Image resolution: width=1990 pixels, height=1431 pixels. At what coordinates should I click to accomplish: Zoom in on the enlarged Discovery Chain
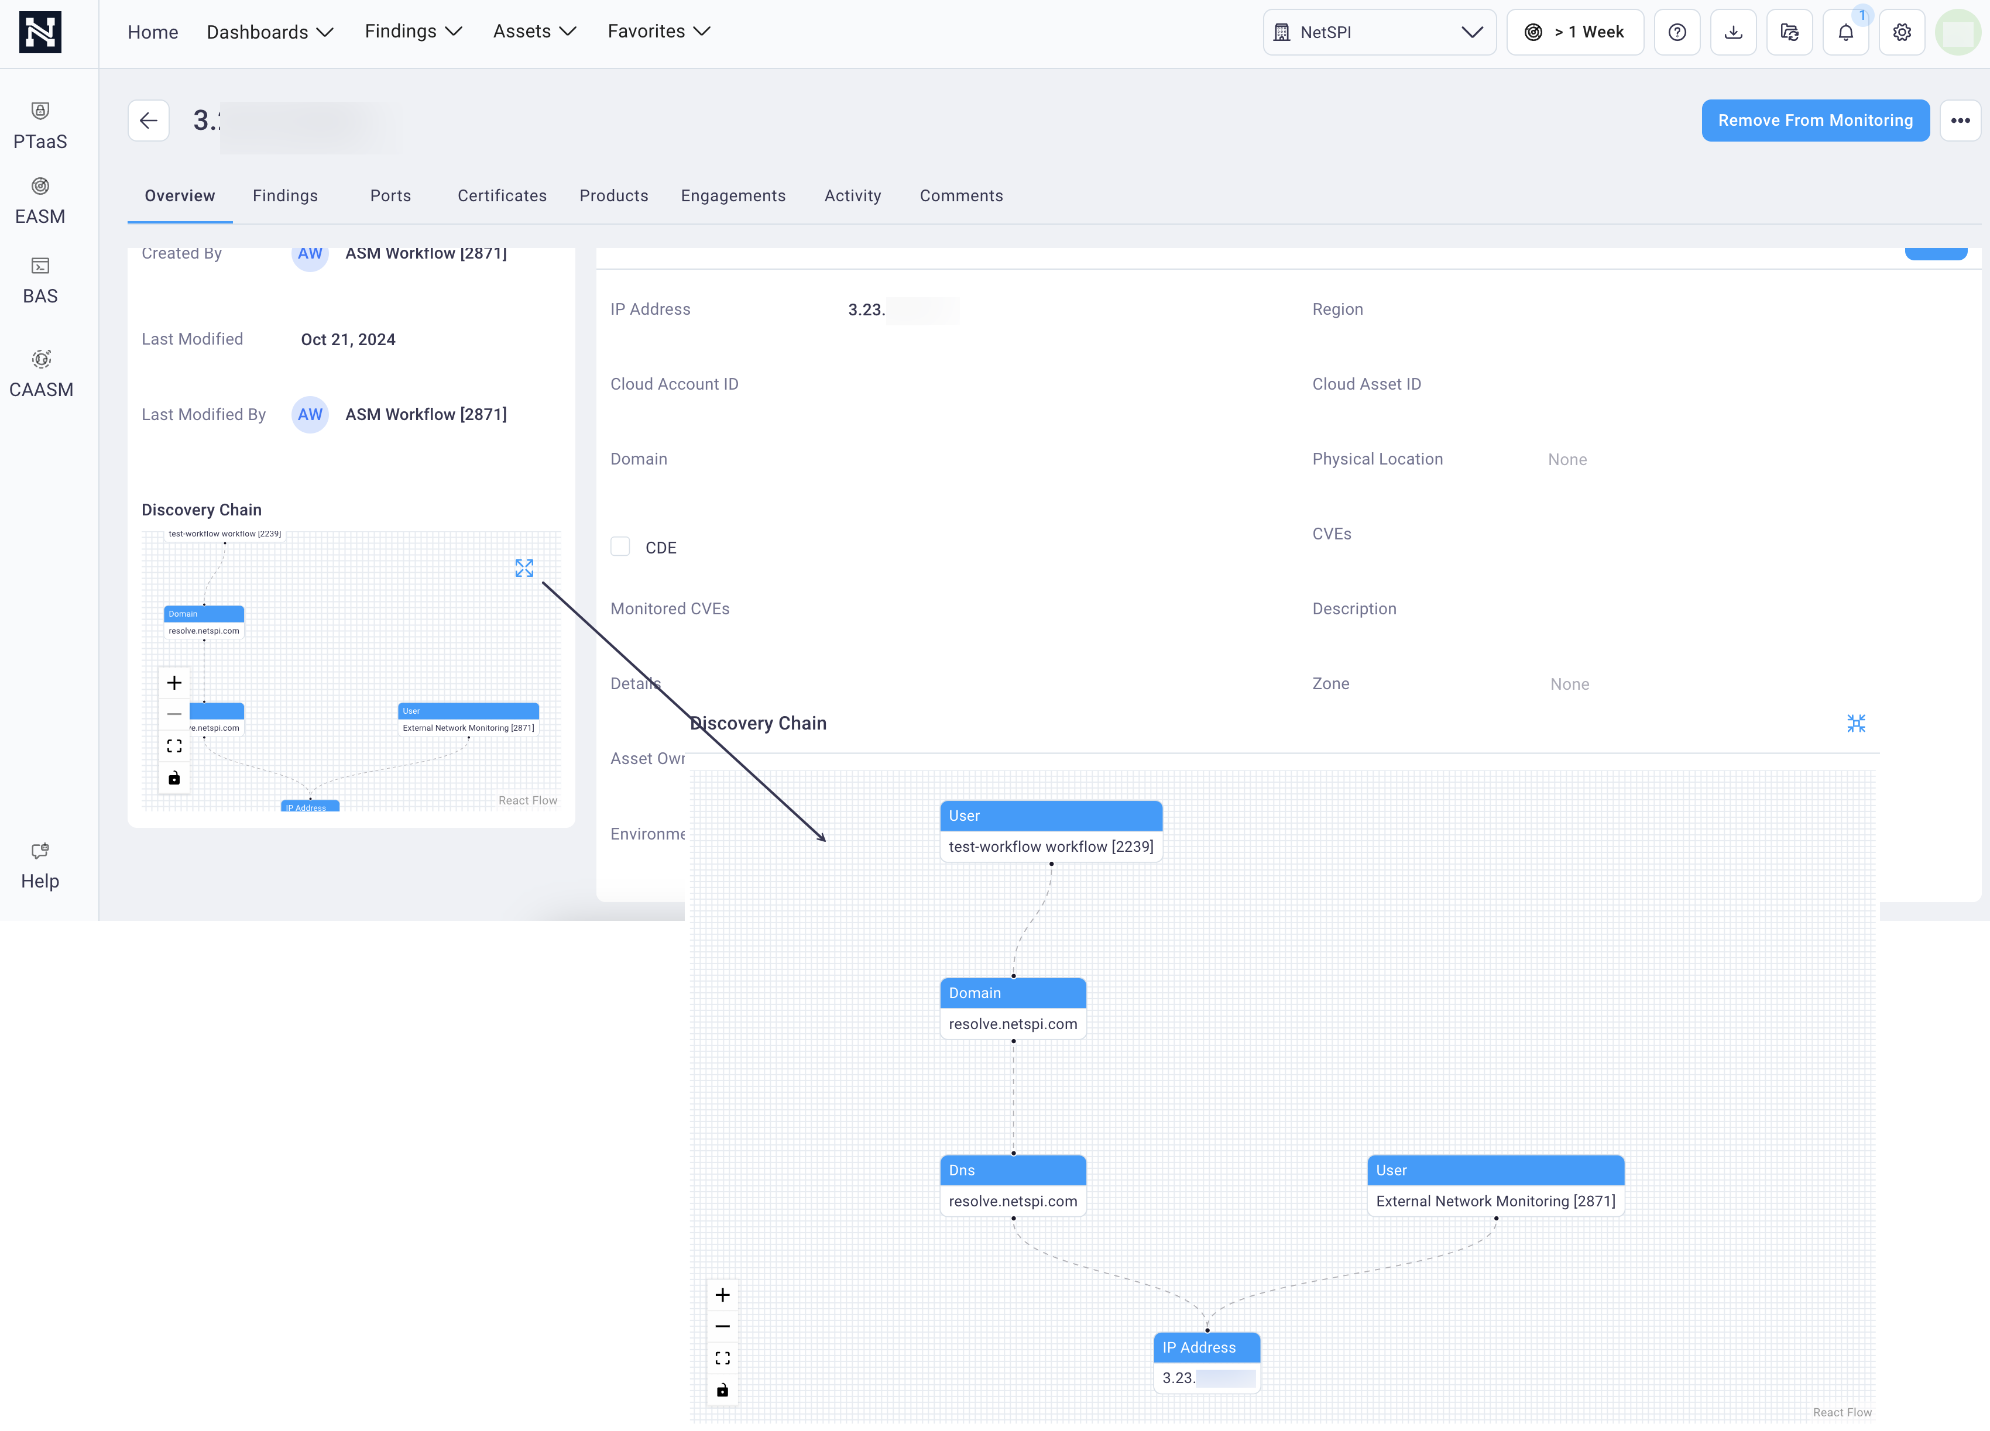coord(722,1295)
